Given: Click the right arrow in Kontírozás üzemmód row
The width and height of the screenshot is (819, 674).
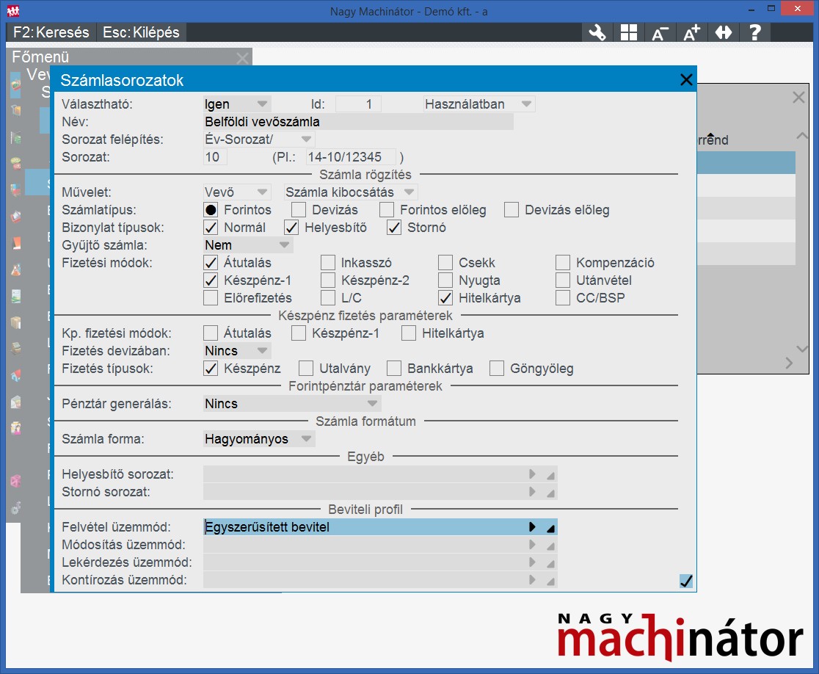Looking at the screenshot, I should 532,579.
